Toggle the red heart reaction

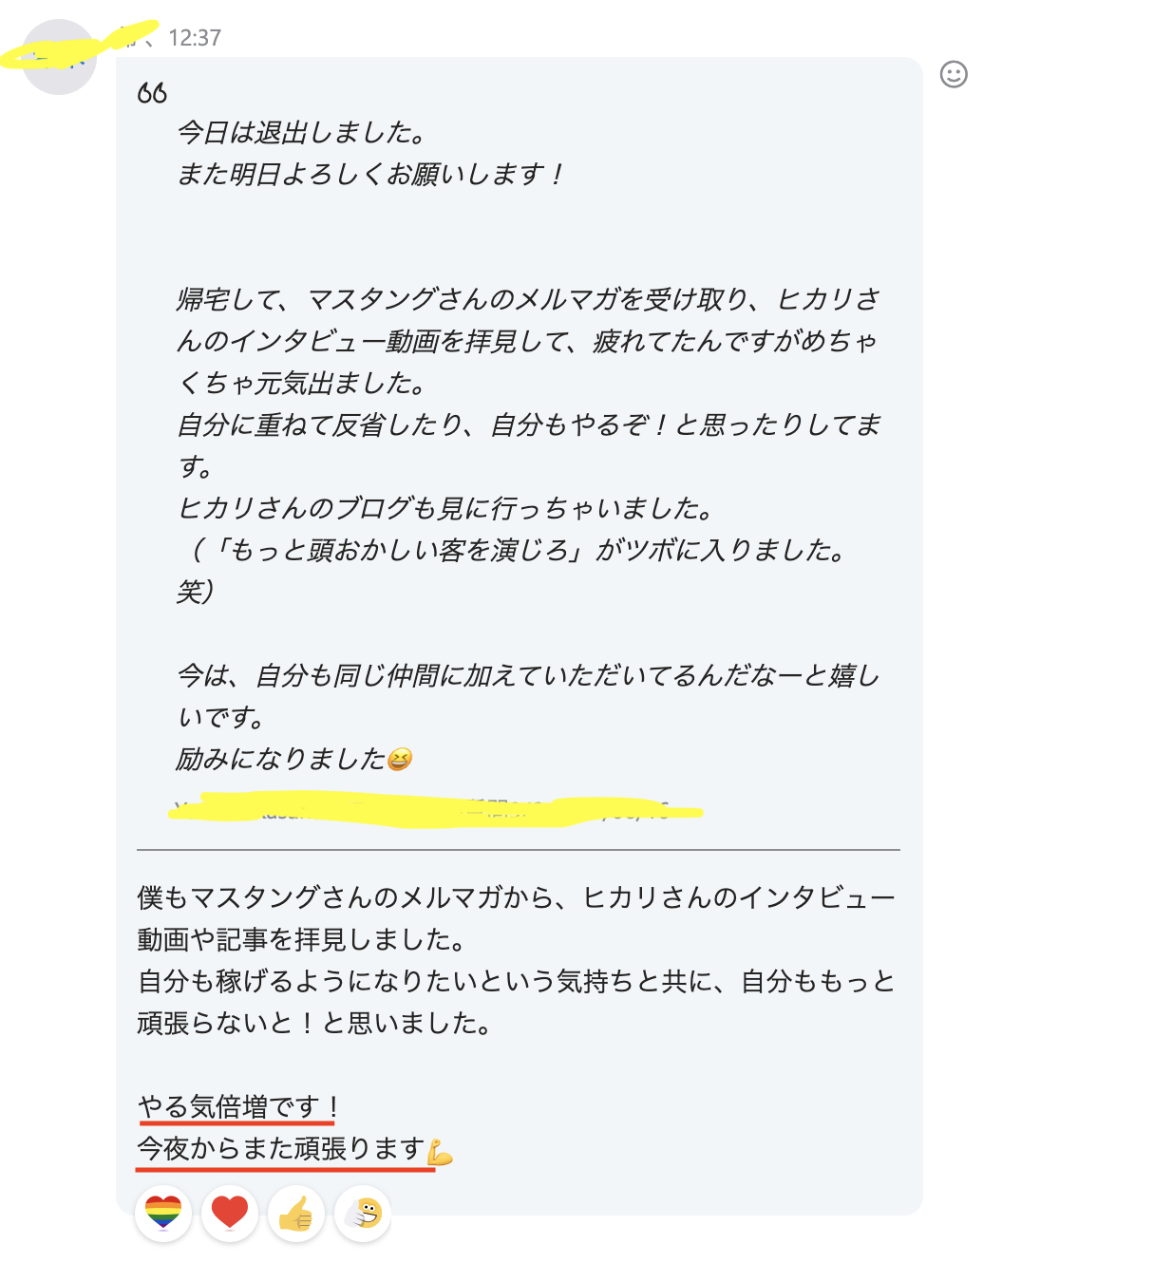(230, 1214)
